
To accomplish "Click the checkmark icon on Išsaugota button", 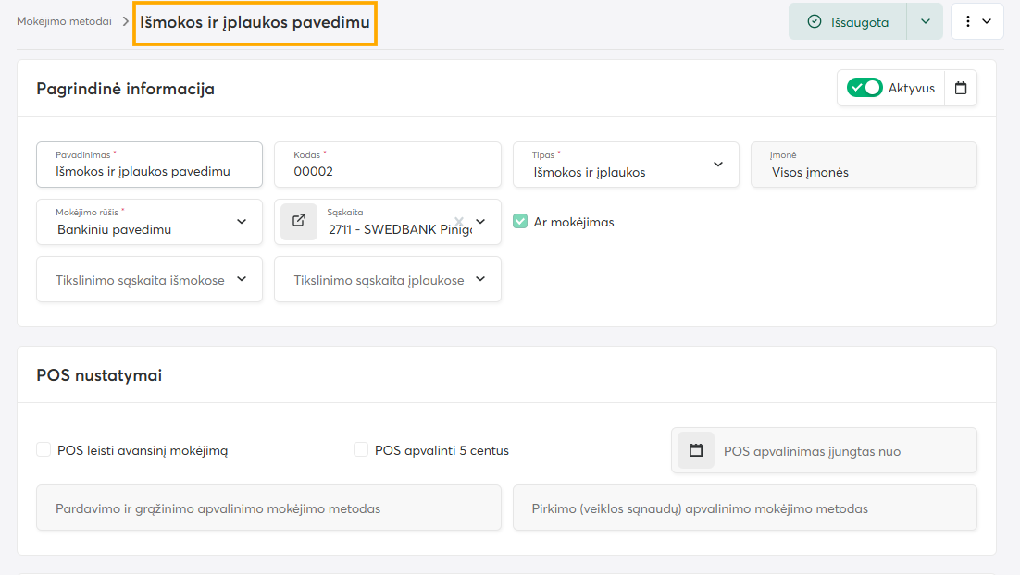I will [815, 22].
